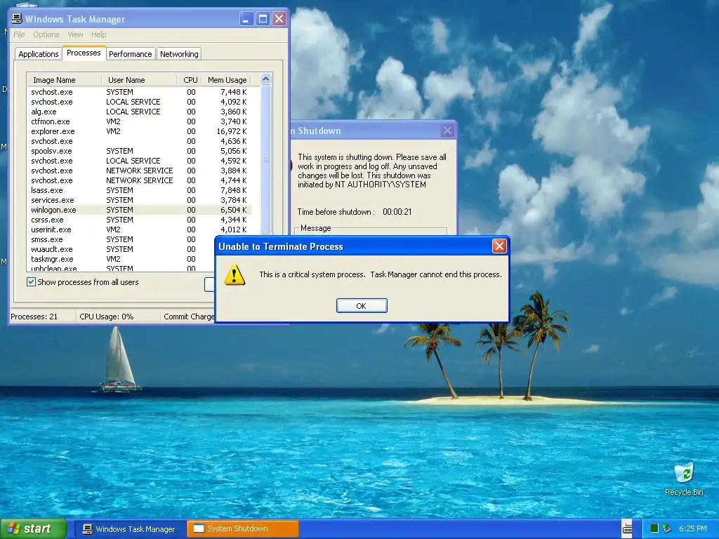Sort processes by Mem Usage column
This screenshot has height=539, width=719.
coord(227,80)
